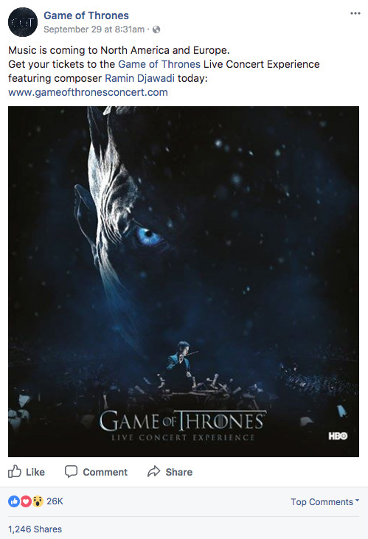The image size is (368, 539).
Task: Click the thumbs-up Like icon
Action: click(x=15, y=471)
